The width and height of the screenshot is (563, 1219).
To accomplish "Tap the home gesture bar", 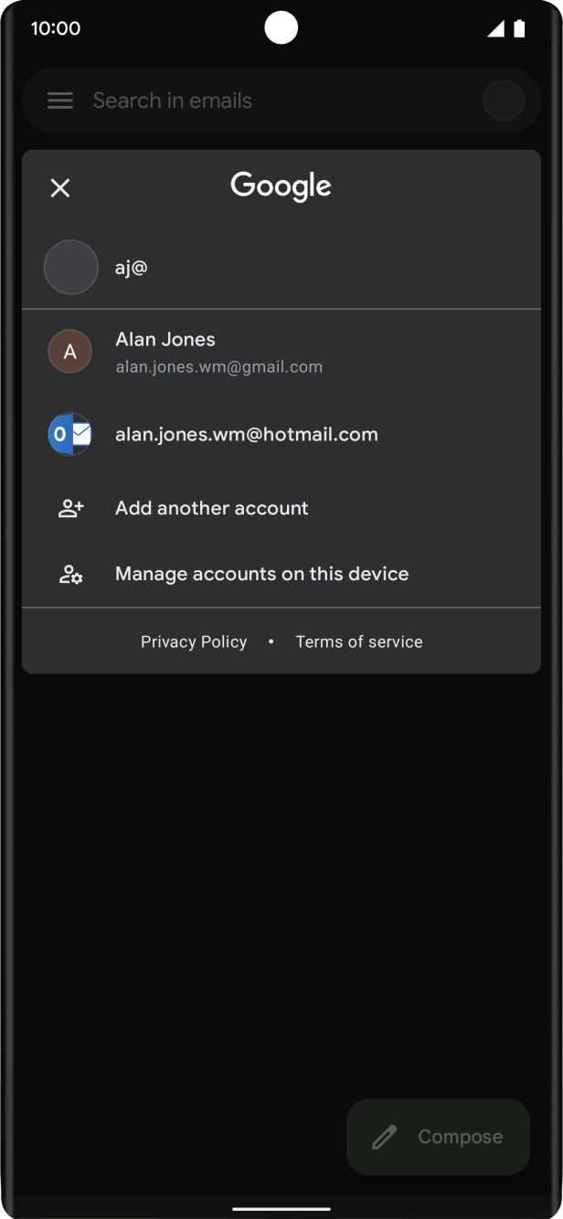I will pyautogui.click(x=281, y=1208).
